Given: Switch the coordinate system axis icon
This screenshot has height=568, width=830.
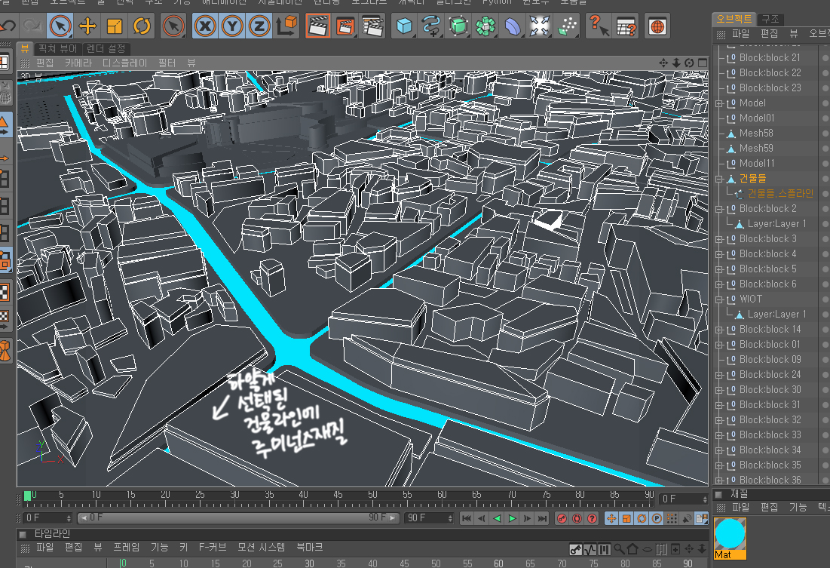Looking at the screenshot, I should (286, 26).
